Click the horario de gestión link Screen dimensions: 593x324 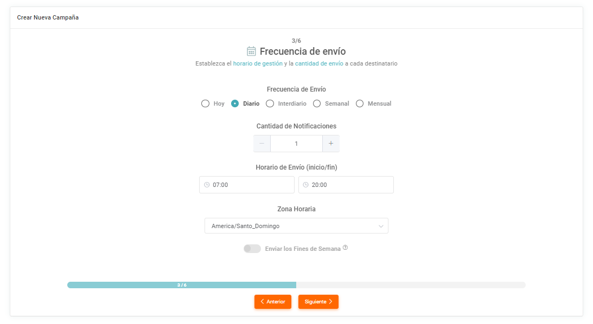point(258,63)
